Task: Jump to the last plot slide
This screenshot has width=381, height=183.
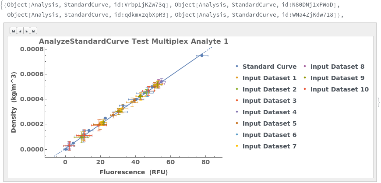Action: tap(34, 31)
